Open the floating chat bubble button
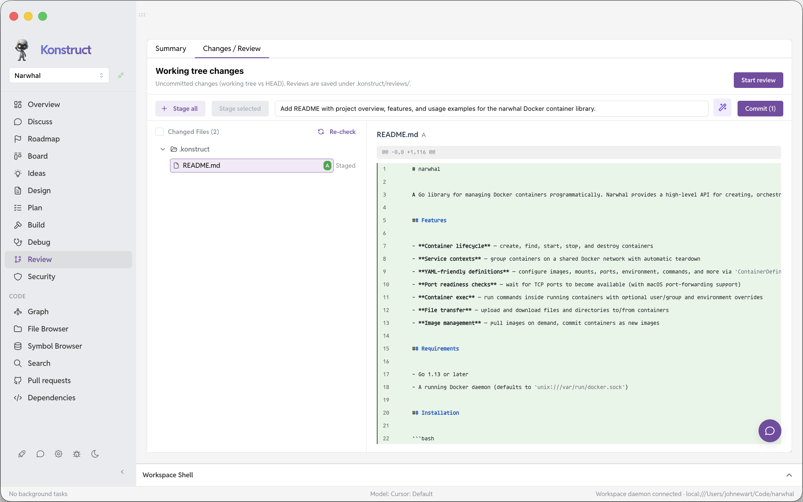This screenshot has width=803, height=502. 769,431
